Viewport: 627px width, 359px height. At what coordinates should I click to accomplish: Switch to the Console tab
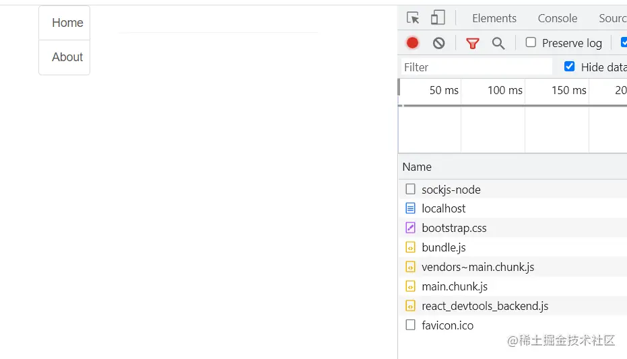558,18
